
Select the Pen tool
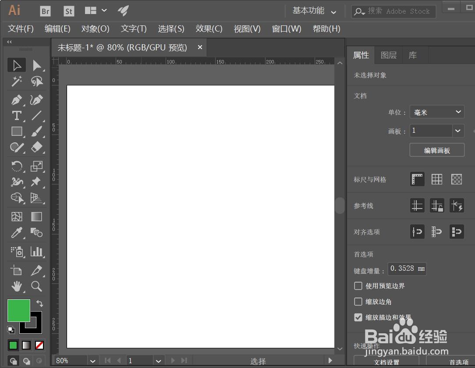(x=17, y=100)
